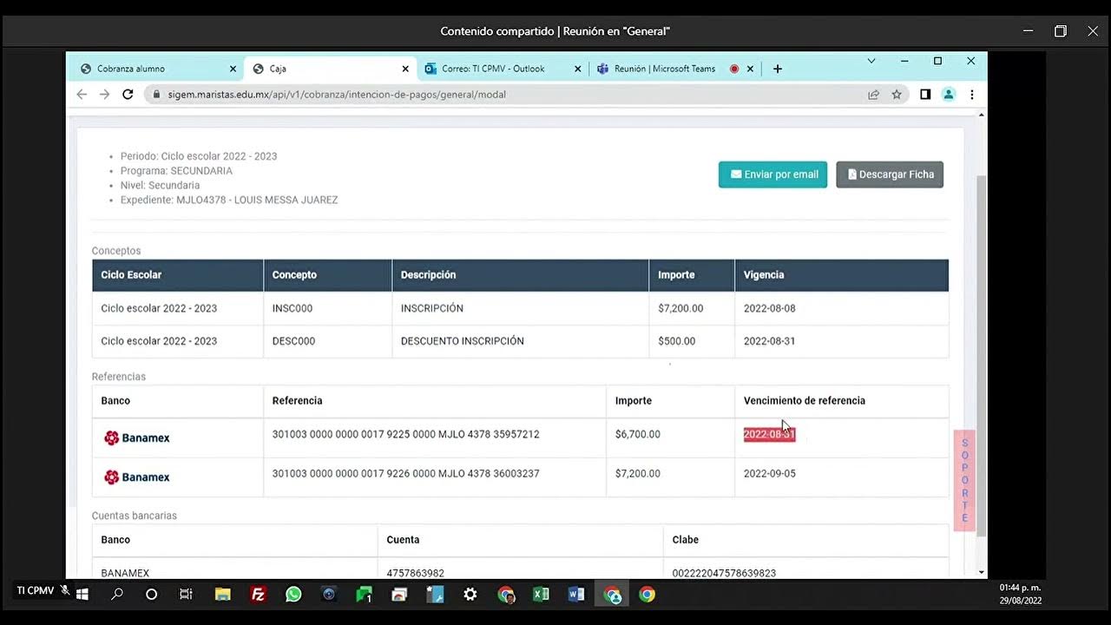Open the Chrome tab search chevron
Screen dimensions: 1111x625
pos(871,61)
